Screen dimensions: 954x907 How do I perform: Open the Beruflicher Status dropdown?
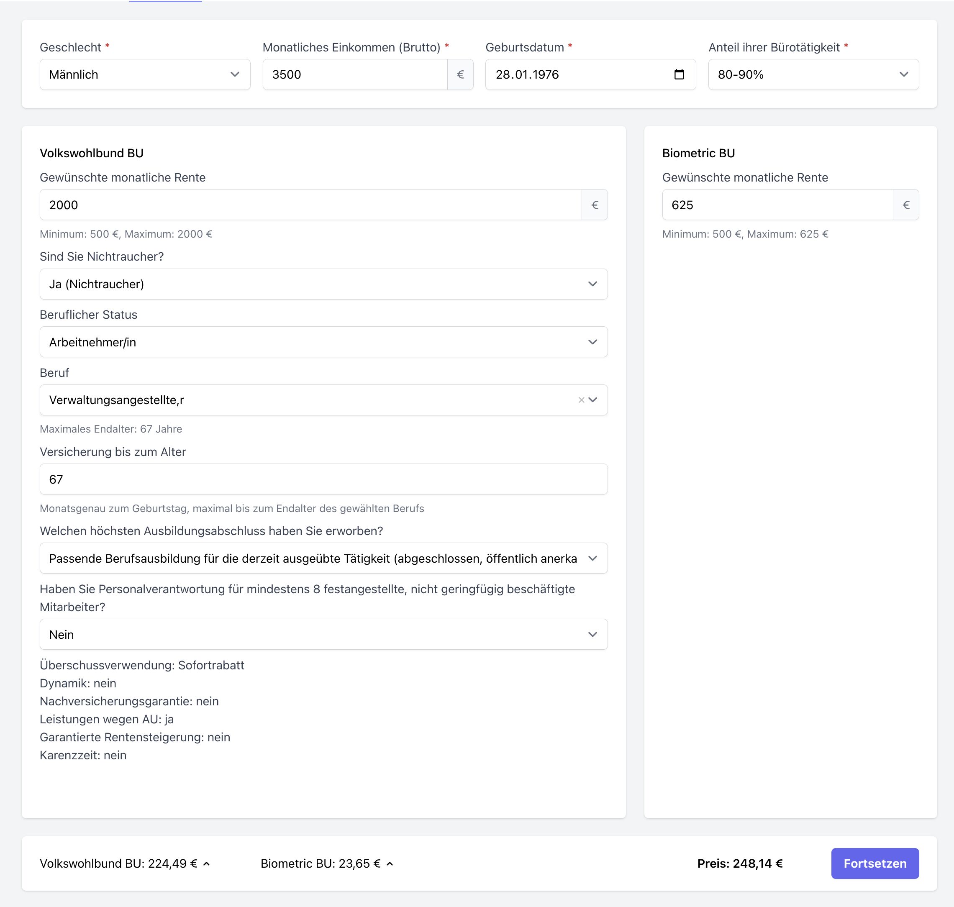pyautogui.click(x=323, y=342)
